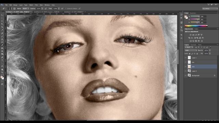The height and width of the screenshot is (123, 219).
Task: Select the Zoom tool
Action: pos(2,72)
